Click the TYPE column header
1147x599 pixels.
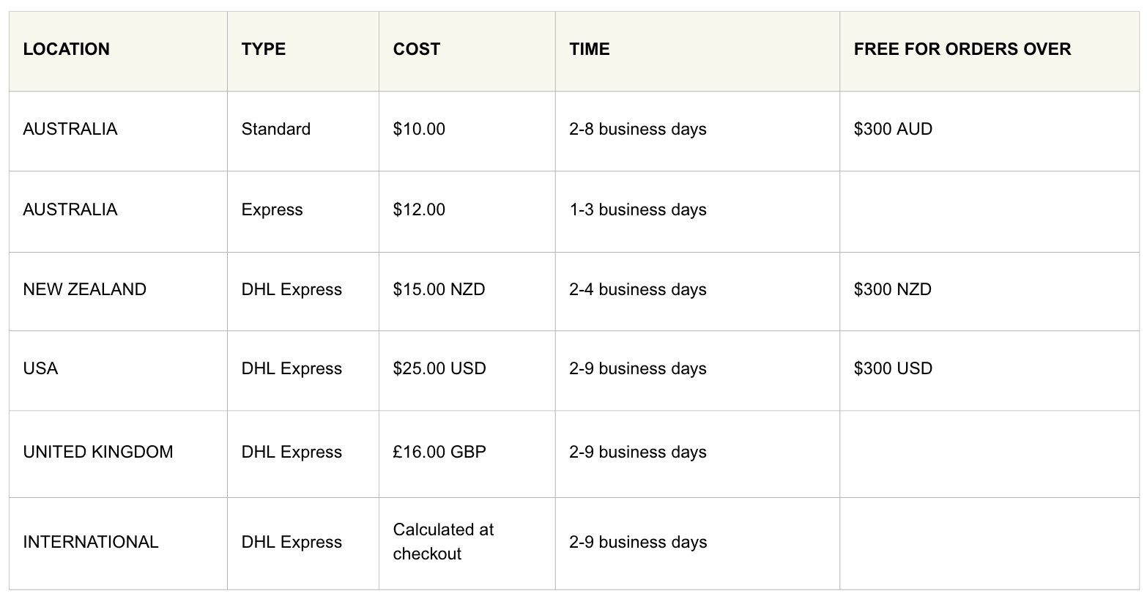coord(264,49)
